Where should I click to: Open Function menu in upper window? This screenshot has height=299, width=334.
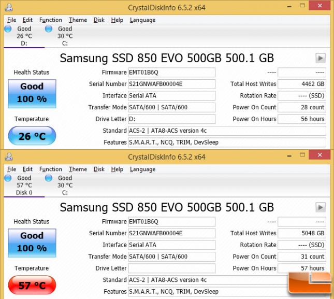51,20
